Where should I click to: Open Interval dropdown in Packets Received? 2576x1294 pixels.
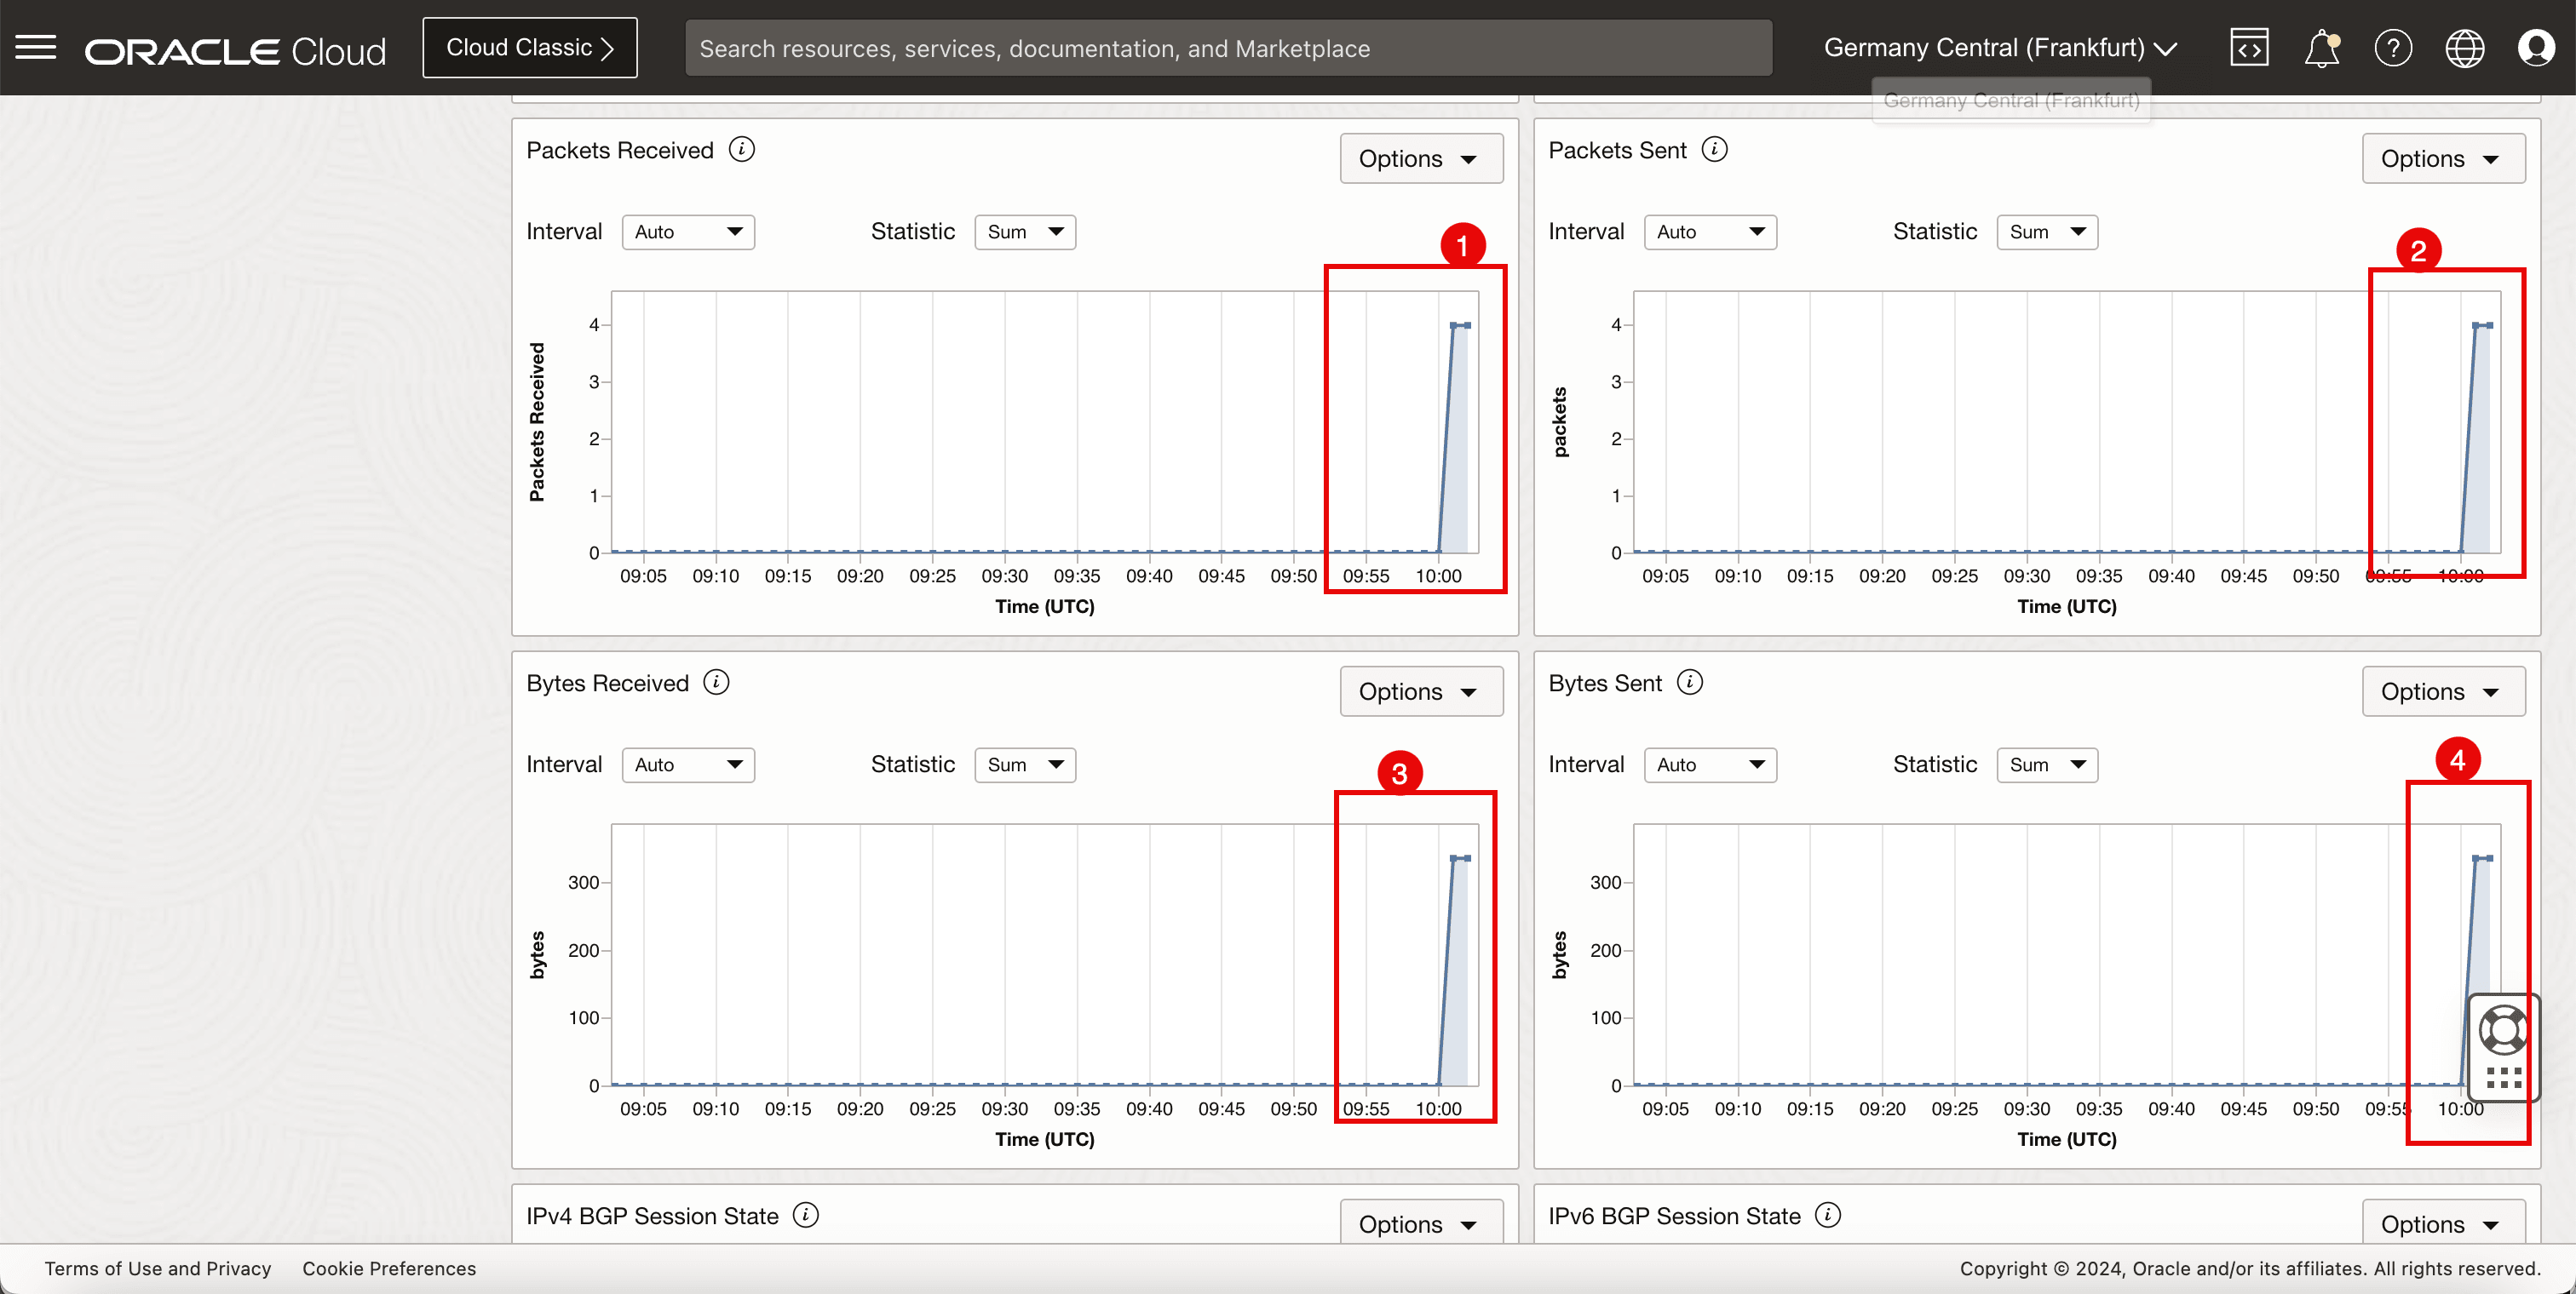[x=688, y=232]
